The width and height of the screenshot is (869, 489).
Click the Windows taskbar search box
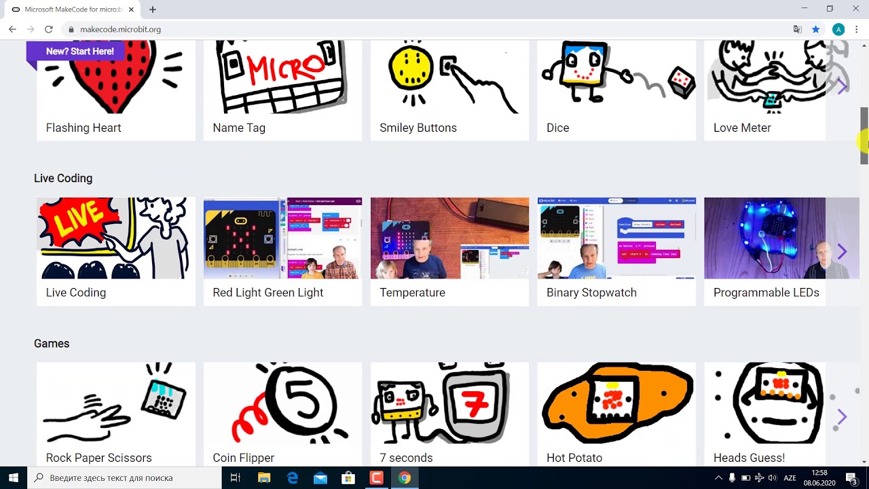point(124,477)
